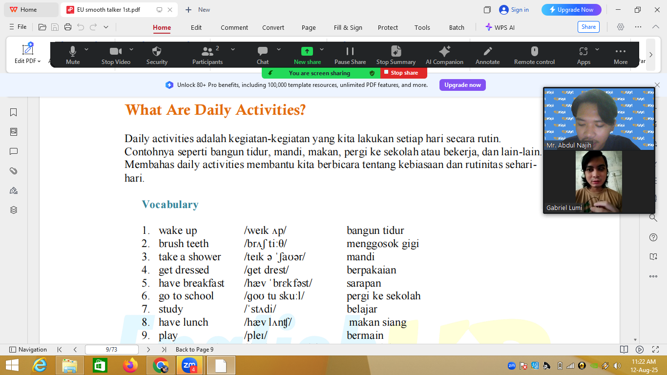667x375 pixels.
Task: Open the attachments paperclip panel
Action: coord(14,171)
